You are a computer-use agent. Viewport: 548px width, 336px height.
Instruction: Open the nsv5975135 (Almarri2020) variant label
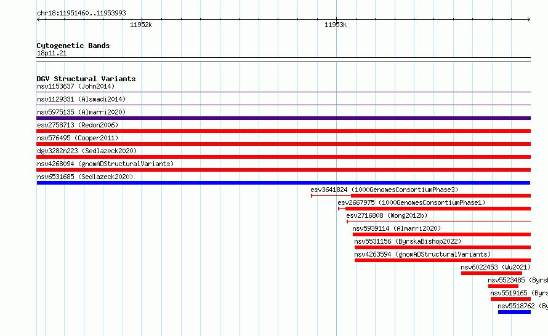81,112
